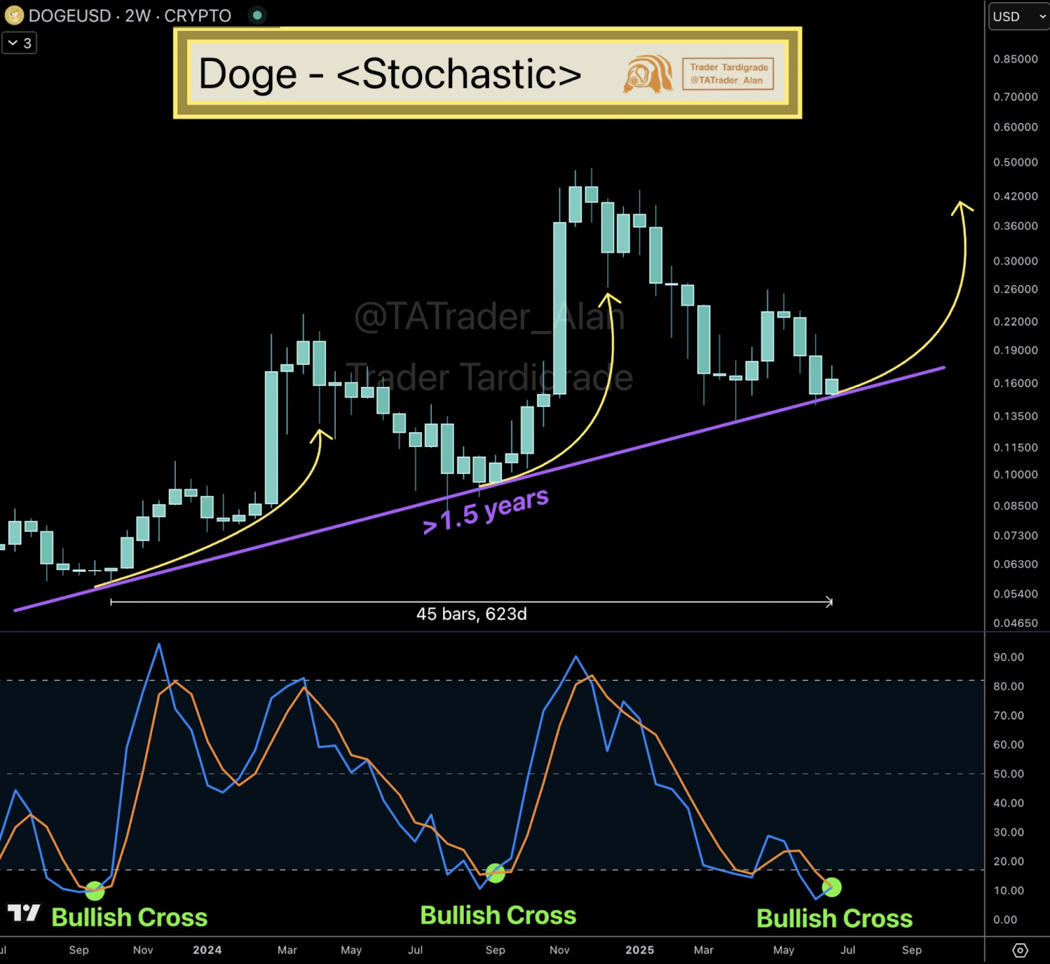Click the 2024 label on time axis
Image resolution: width=1050 pixels, height=964 pixels.
[x=207, y=950]
